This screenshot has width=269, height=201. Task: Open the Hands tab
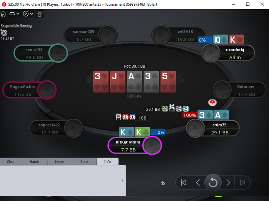click(x=35, y=161)
